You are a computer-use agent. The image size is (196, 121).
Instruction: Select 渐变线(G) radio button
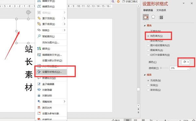[148, 90]
